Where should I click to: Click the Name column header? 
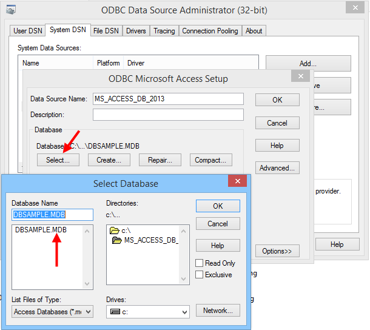tap(56, 63)
